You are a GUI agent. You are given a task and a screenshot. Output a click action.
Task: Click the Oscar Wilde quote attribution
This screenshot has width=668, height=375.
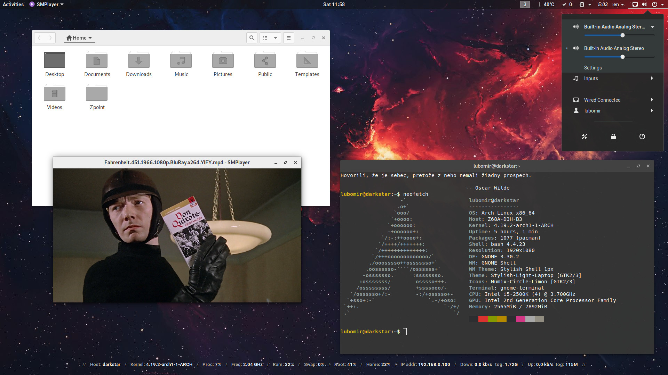tap(488, 188)
